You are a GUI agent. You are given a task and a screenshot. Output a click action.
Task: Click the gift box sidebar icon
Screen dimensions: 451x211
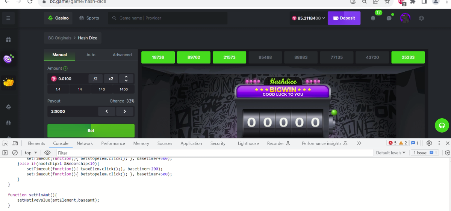pyautogui.click(x=8, y=39)
